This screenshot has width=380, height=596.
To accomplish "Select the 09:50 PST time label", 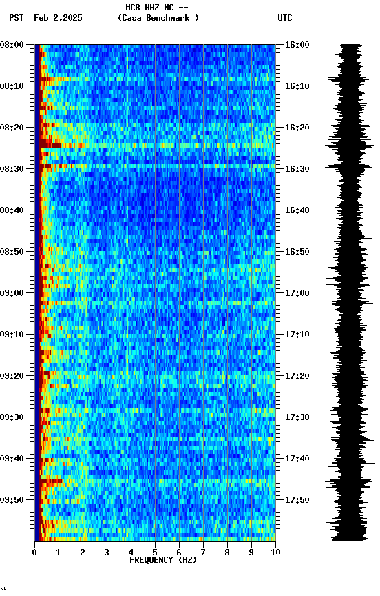I will coord(12,500).
